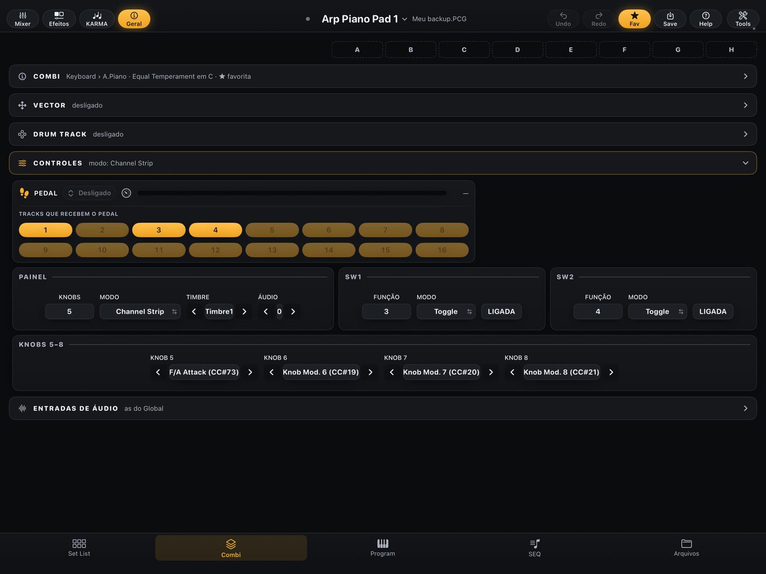Increase Áudio value with right arrow
This screenshot has height=574, width=766.
click(293, 311)
